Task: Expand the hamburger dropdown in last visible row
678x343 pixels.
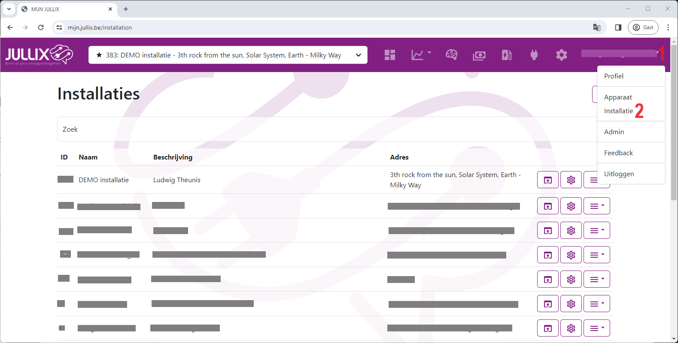Action: pos(596,328)
